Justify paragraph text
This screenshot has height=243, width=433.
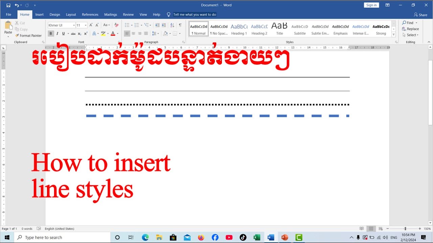click(x=146, y=33)
